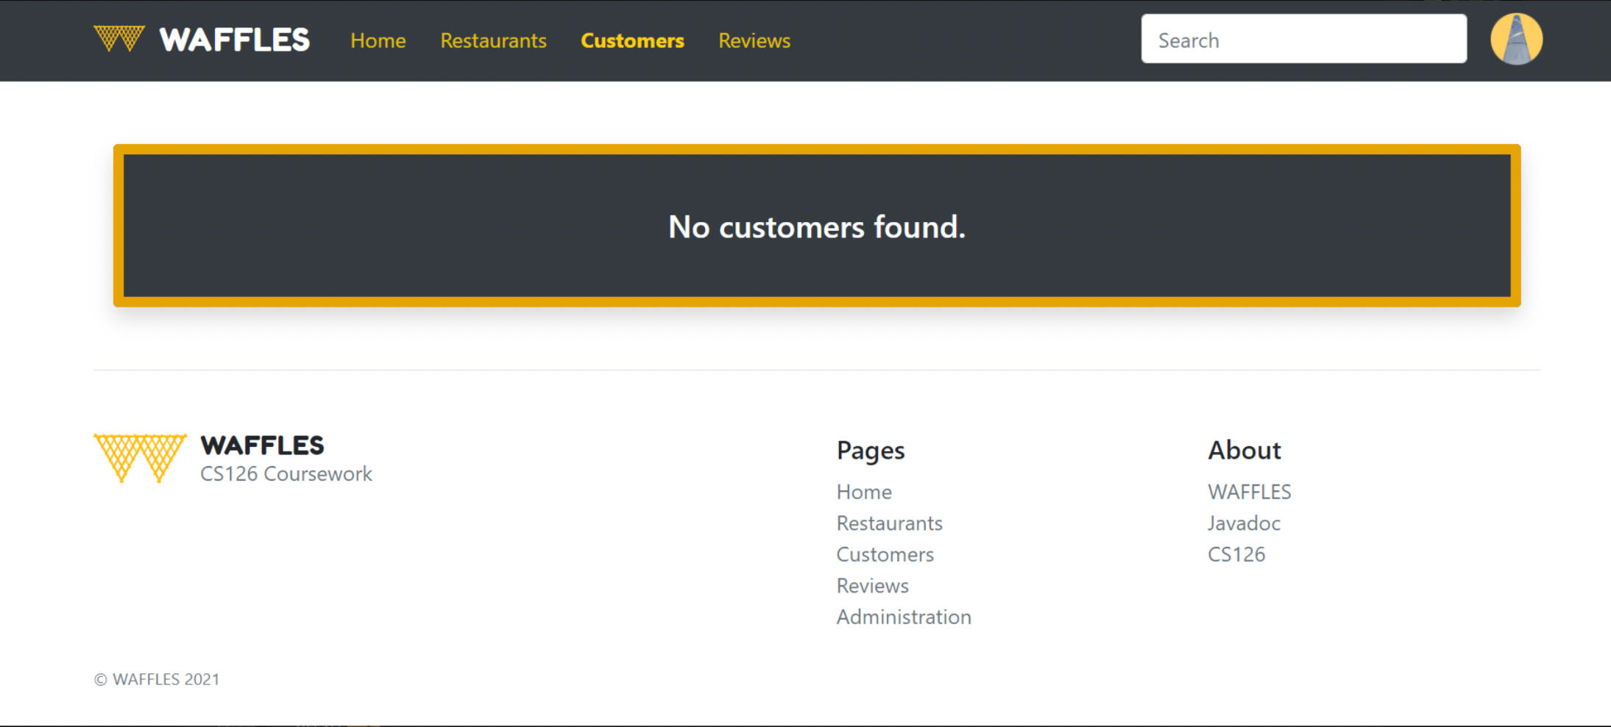
Task: Visit the CS126 link under About
Action: point(1236,554)
